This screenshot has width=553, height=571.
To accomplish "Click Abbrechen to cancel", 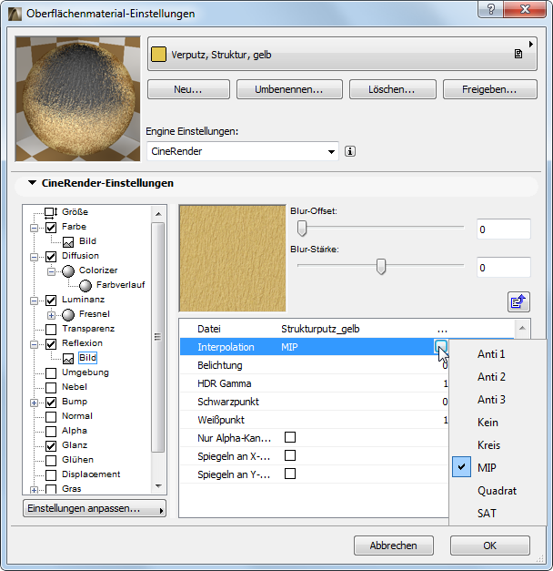I will pyautogui.click(x=394, y=546).
